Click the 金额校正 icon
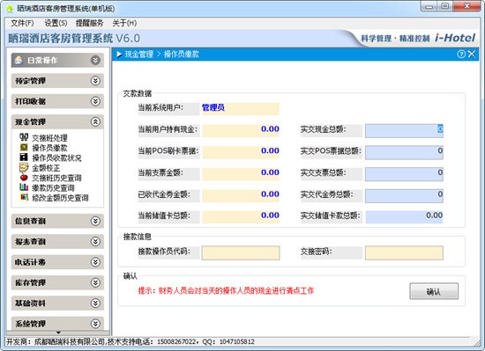 click(24, 167)
